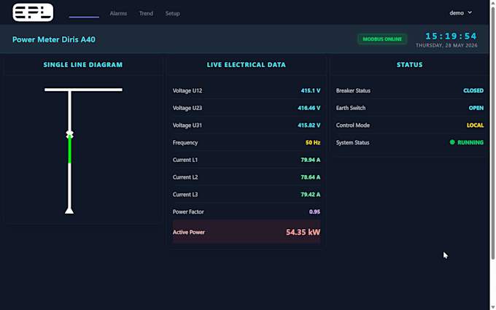Viewport: 496px width, 310px height.
Task: Select the underlined active navigation tab
Action: pyautogui.click(x=84, y=13)
